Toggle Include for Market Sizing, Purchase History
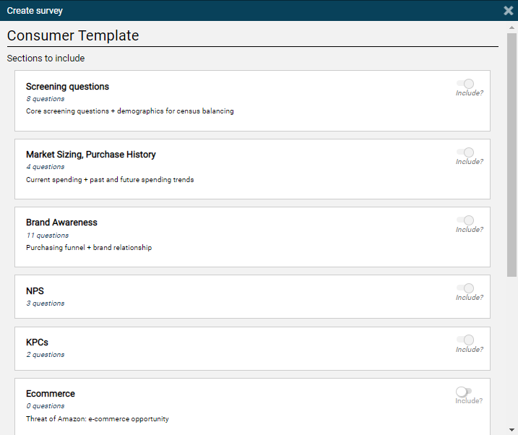Image resolution: width=518 pixels, height=435 pixels. click(465, 152)
